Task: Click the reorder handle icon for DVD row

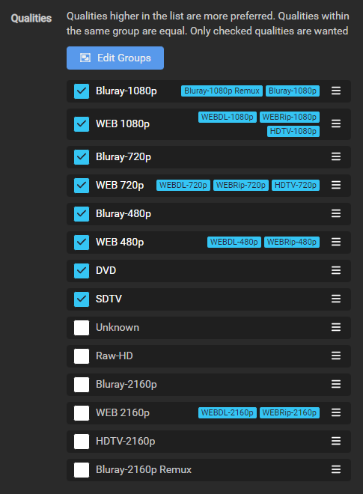Action: tap(336, 270)
